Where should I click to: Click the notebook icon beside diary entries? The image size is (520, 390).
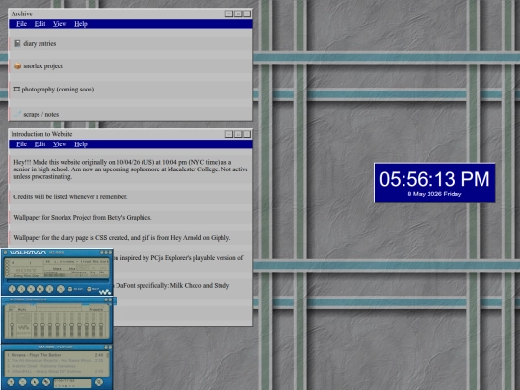tap(17, 43)
